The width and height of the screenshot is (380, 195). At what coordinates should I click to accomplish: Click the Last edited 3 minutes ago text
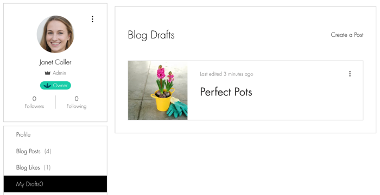tap(226, 74)
